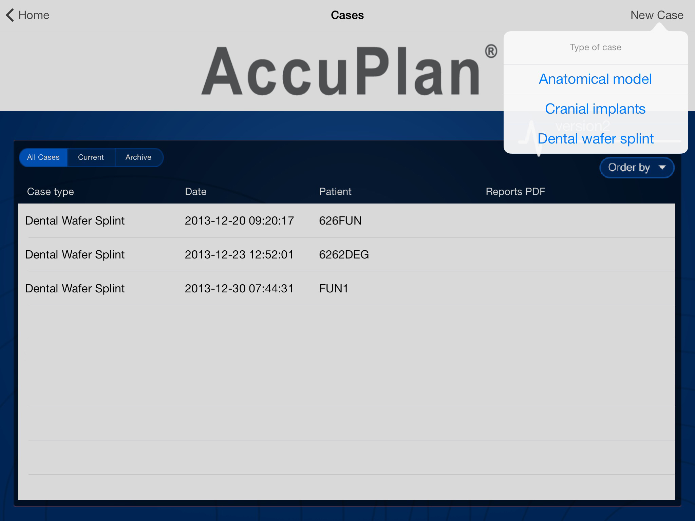Click the Date column header
695x521 pixels.
[x=195, y=192]
